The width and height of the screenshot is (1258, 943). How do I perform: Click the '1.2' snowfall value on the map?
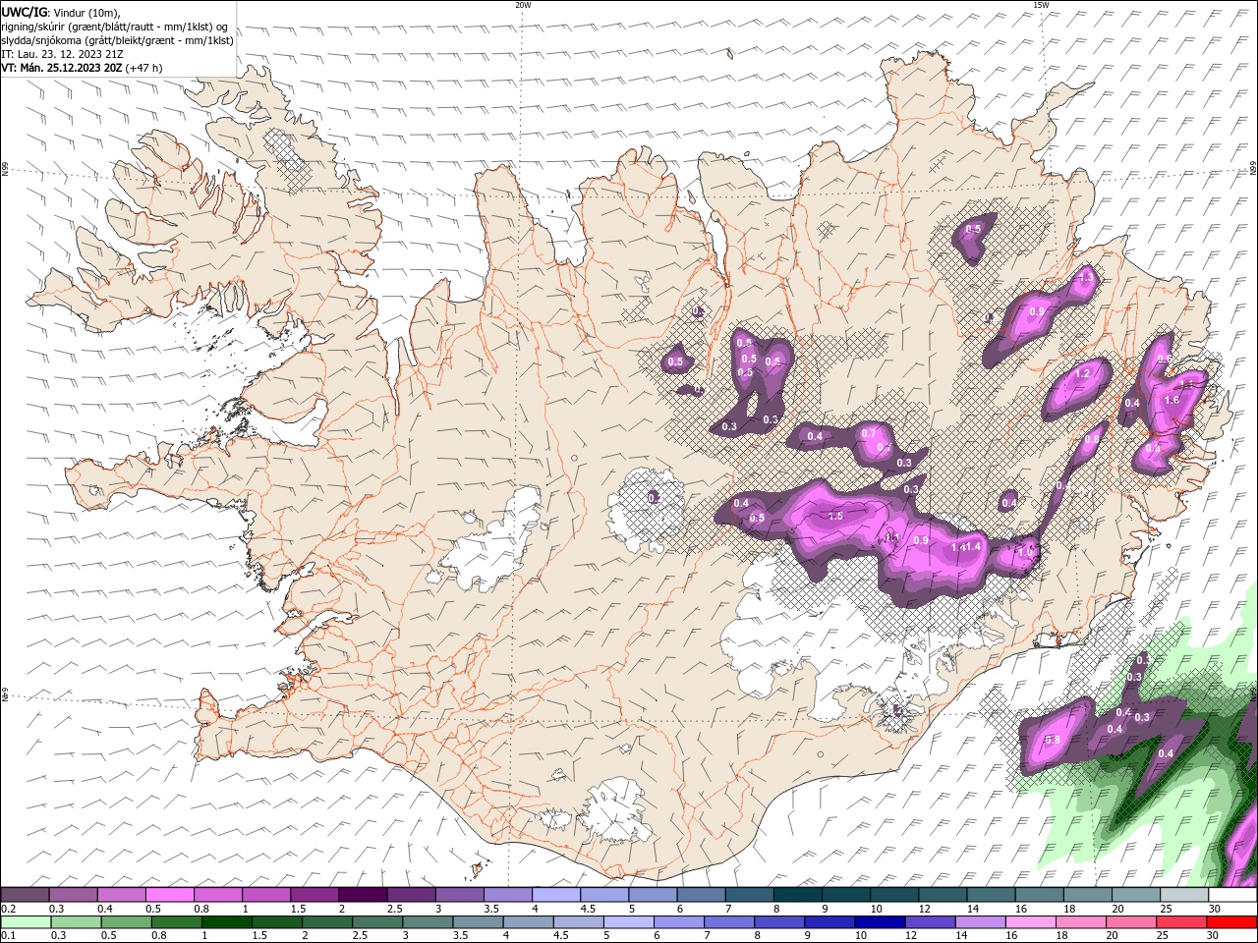(x=1083, y=373)
